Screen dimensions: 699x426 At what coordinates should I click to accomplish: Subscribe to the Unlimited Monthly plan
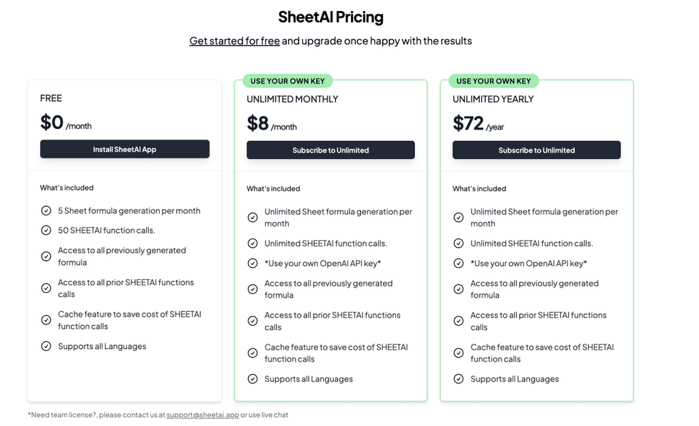pyautogui.click(x=330, y=150)
